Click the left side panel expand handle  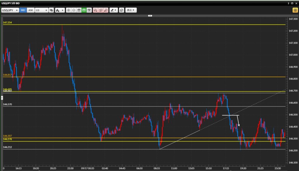[x=2, y=99]
